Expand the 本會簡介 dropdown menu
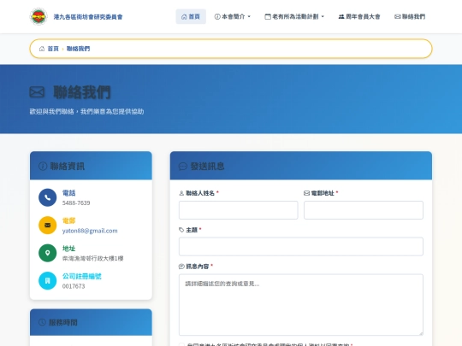 pos(233,16)
